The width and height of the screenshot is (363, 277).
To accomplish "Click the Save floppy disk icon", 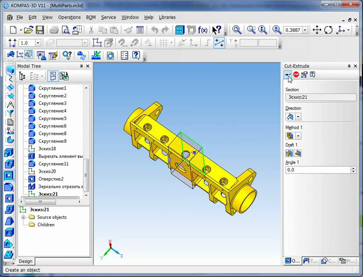I will pyautogui.click(x=40, y=30).
